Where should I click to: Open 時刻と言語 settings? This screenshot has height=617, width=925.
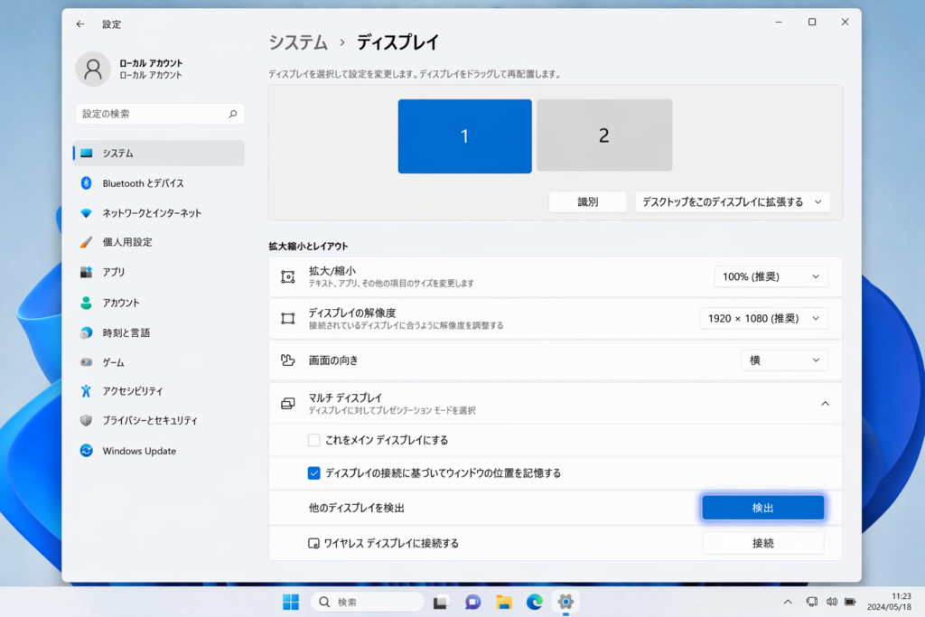(x=159, y=332)
